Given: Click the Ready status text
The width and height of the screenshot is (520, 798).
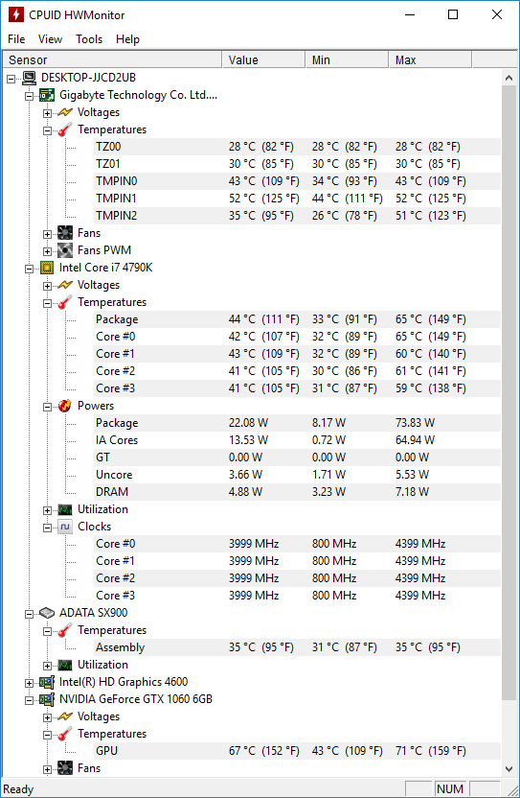Looking at the screenshot, I should pyautogui.click(x=18, y=789).
